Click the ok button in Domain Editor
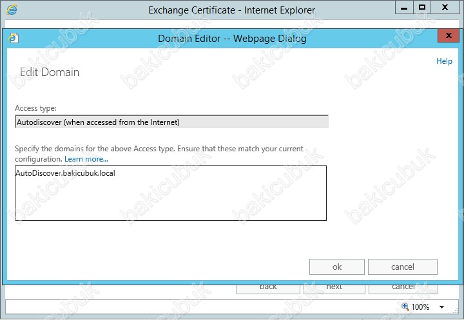464x320 pixels. click(x=337, y=267)
